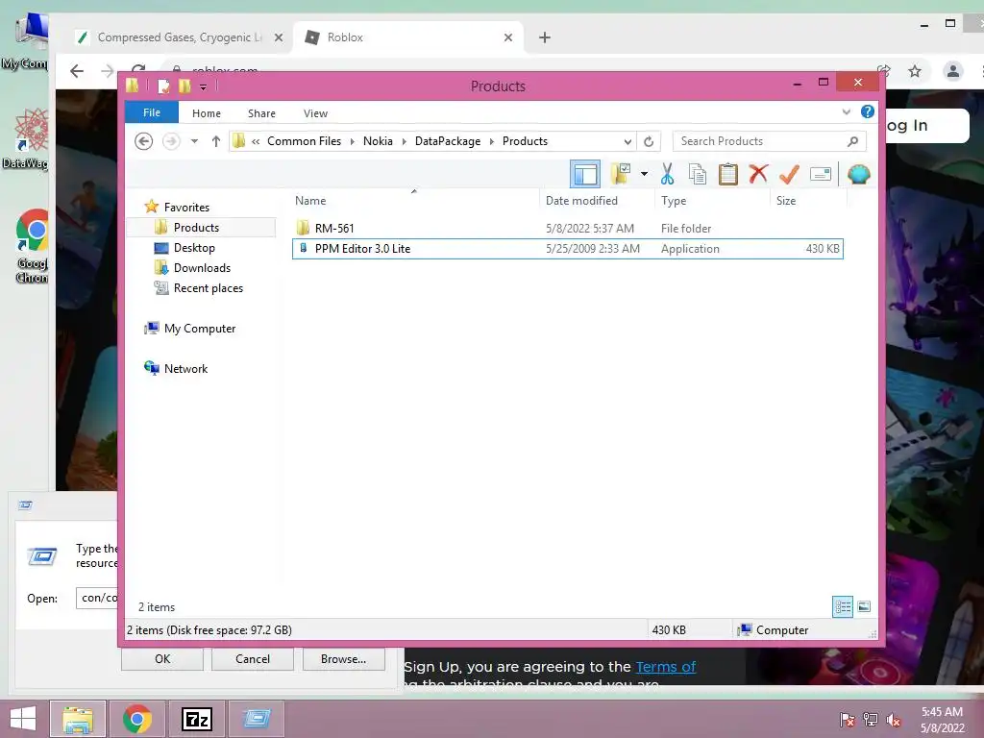Viewport: 984px width, 738px height.
Task: Close the Roblox Chrome tab
Action: [x=507, y=37]
